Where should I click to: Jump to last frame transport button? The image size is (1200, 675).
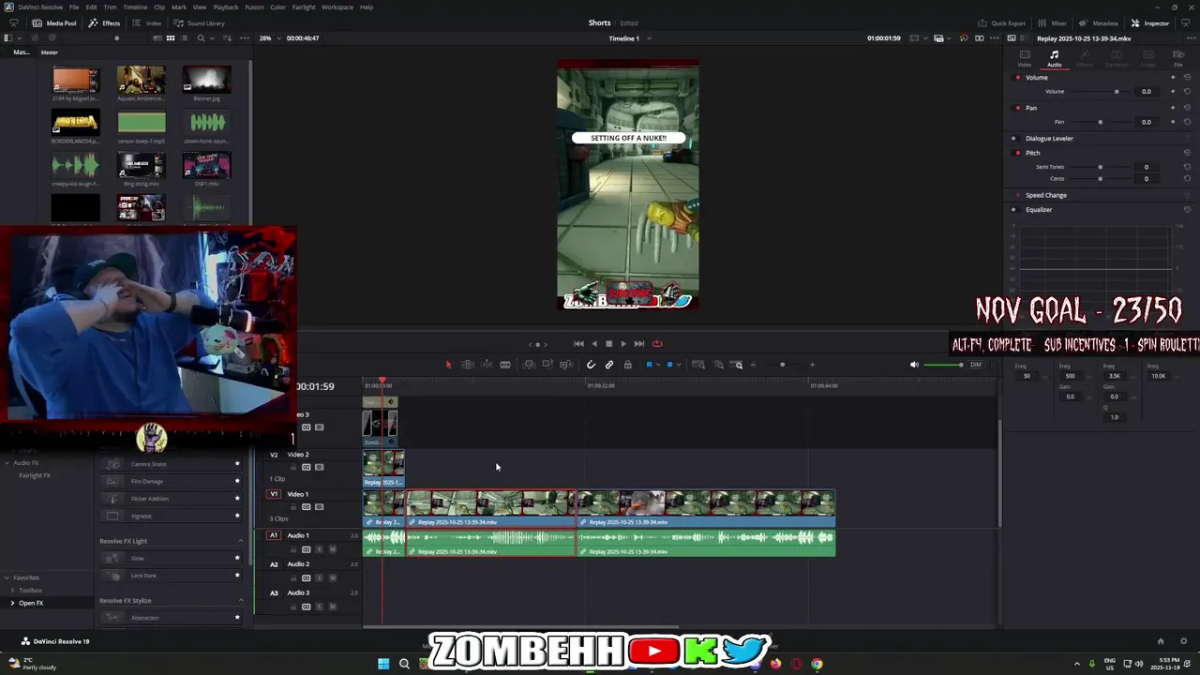(x=639, y=344)
